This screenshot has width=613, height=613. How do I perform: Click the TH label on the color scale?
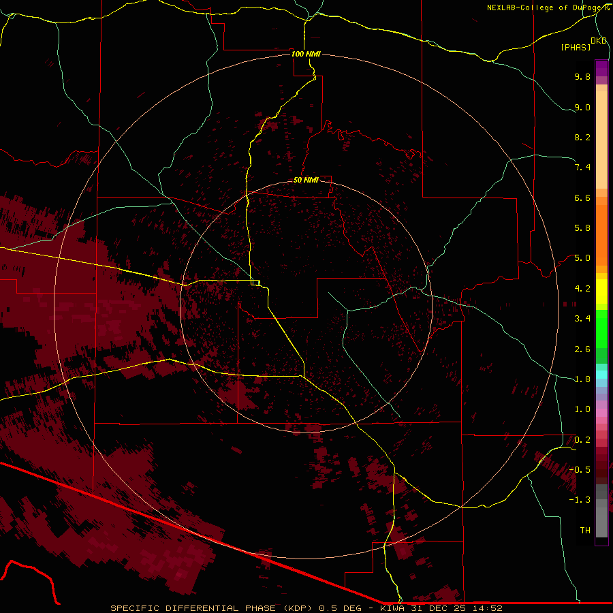tap(585, 531)
